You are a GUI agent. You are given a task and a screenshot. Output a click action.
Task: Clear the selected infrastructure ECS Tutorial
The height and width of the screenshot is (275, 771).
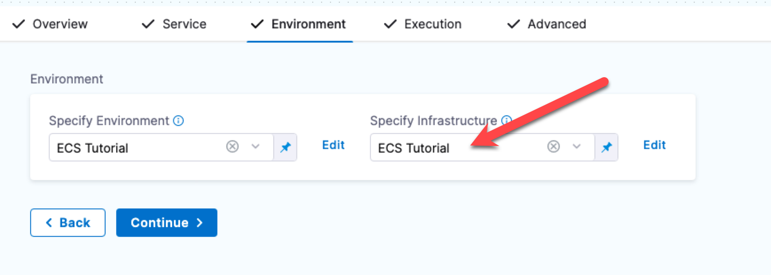coord(554,146)
